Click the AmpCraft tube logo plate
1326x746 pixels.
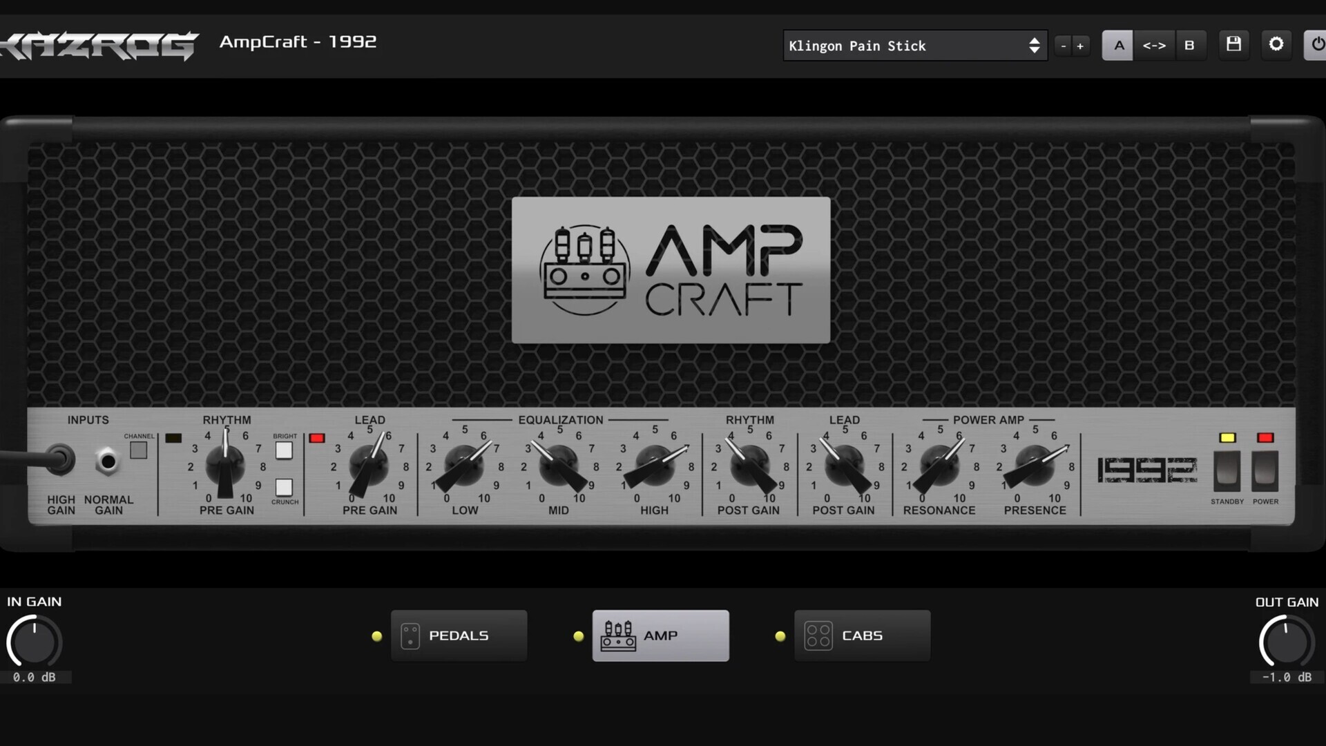pos(671,270)
